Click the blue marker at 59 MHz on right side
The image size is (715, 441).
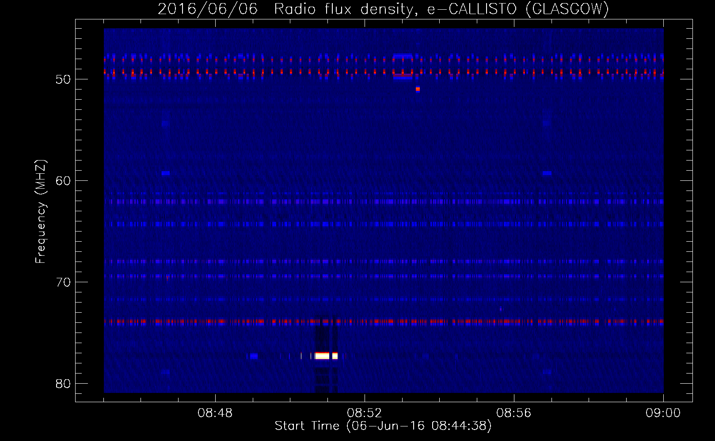pyautogui.click(x=547, y=173)
